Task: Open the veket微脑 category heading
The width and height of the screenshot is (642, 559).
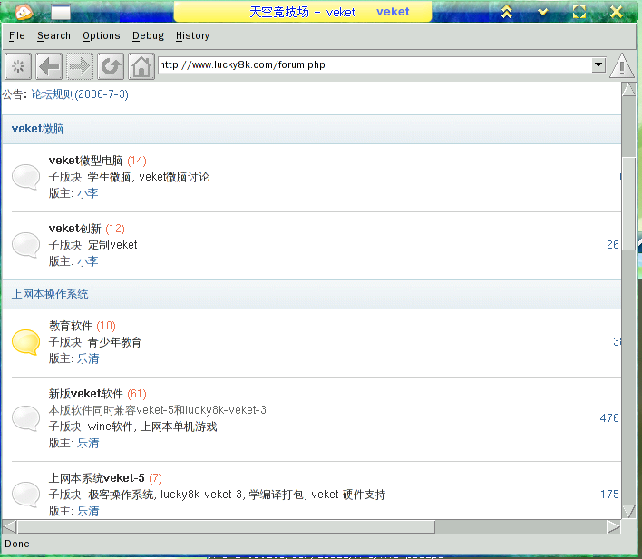Action: [x=37, y=129]
